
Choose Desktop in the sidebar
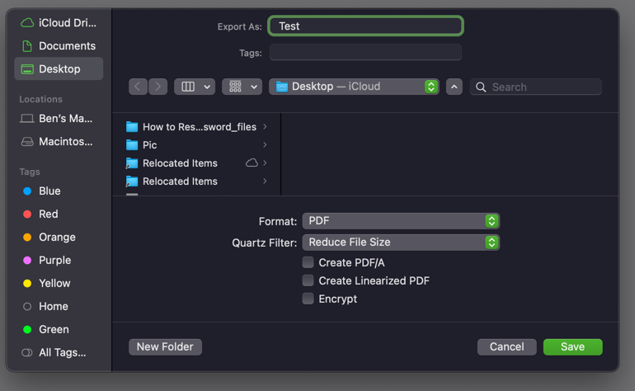pyautogui.click(x=59, y=68)
